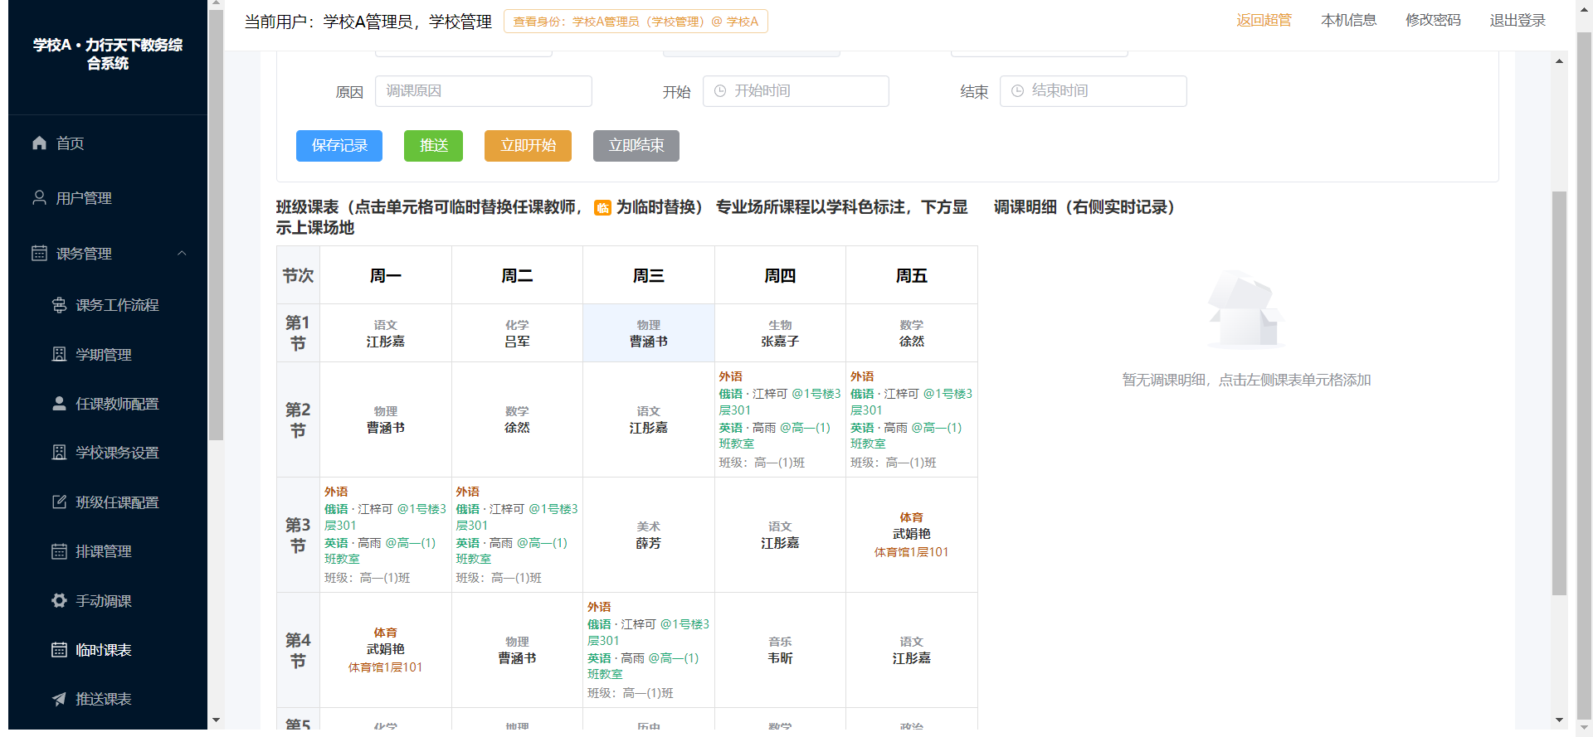Select 周四 第4节 音乐 韦昕 cell

pyautogui.click(x=780, y=650)
